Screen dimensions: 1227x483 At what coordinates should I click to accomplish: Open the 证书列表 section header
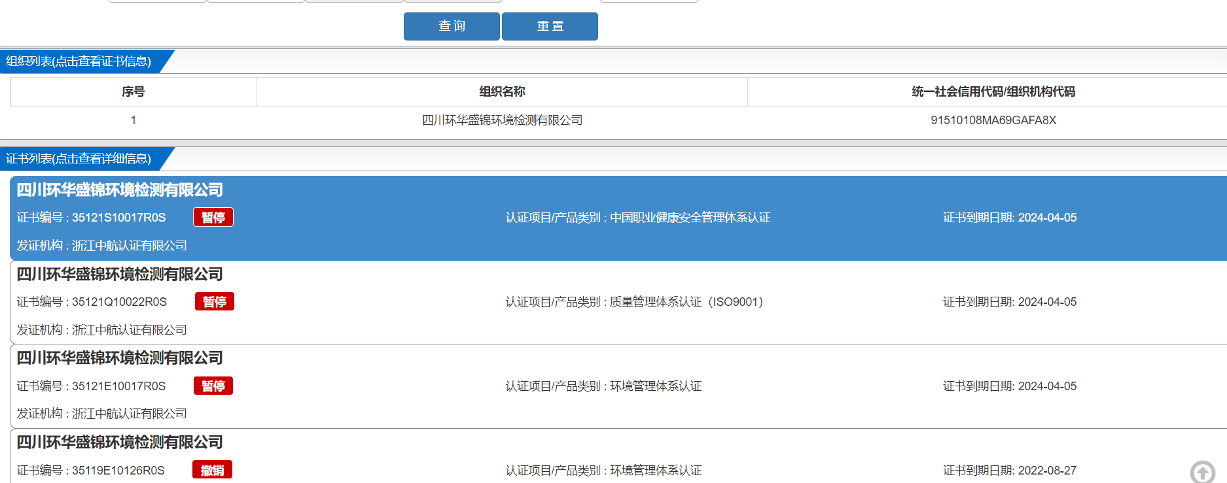click(79, 159)
